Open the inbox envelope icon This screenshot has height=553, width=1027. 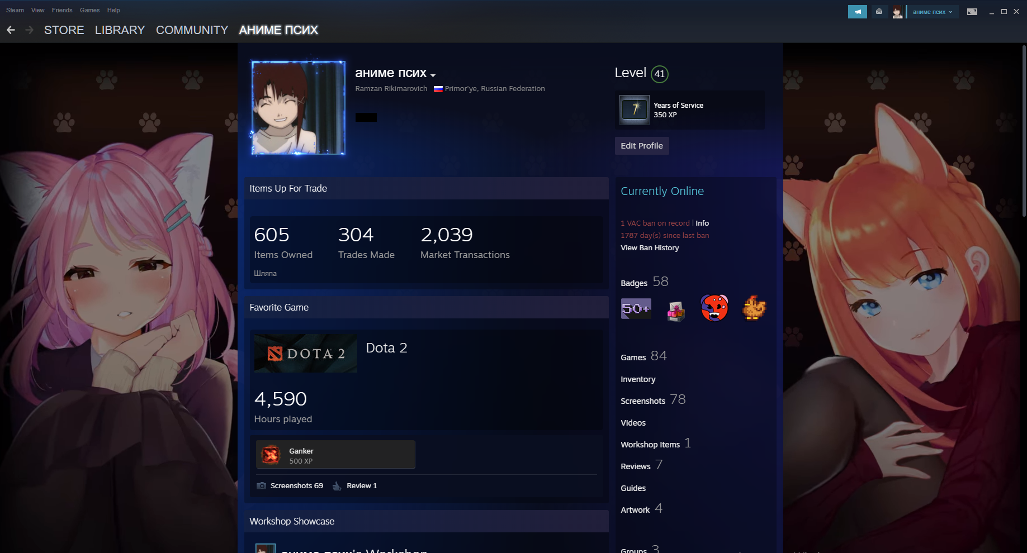(x=879, y=12)
